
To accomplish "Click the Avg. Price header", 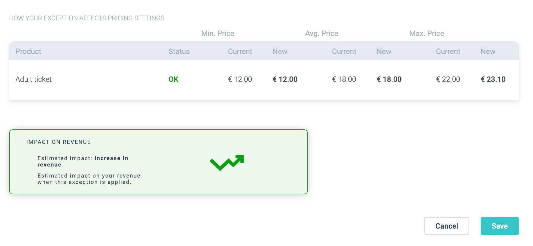I will pyautogui.click(x=321, y=33).
